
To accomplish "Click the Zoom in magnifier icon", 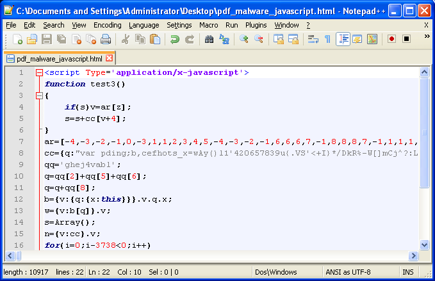I will pyautogui.click(x=244, y=40).
